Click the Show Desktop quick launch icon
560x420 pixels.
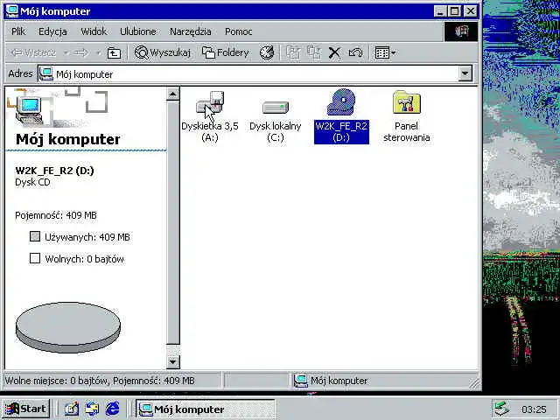tap(72, 409)
